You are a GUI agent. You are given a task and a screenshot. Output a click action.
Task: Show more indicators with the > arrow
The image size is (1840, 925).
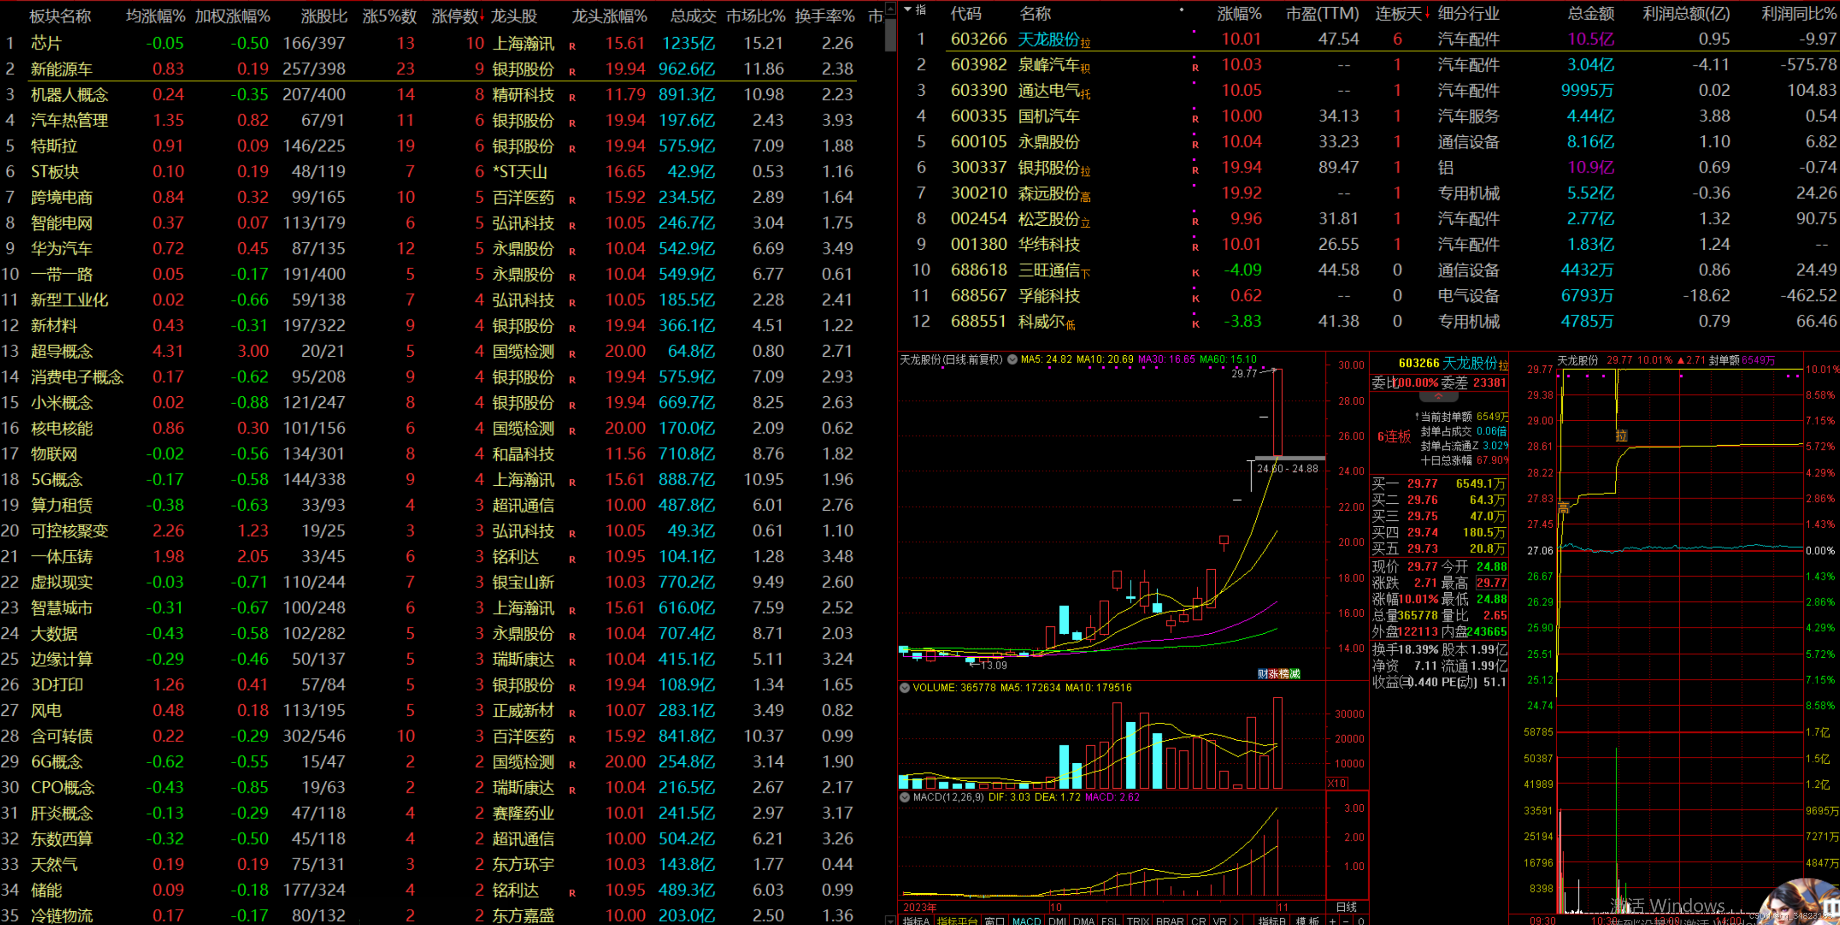1236,921
